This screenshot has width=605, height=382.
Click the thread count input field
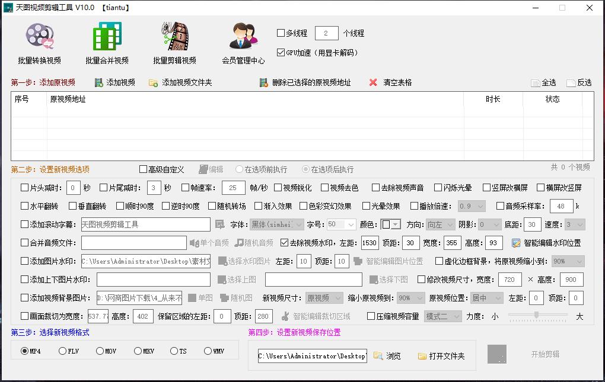point(326,33)
